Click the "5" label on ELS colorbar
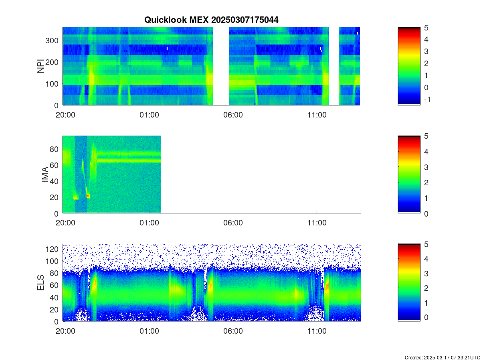This screenshot has width=481, height=361. pyautogui.click(x=426, y=244)
